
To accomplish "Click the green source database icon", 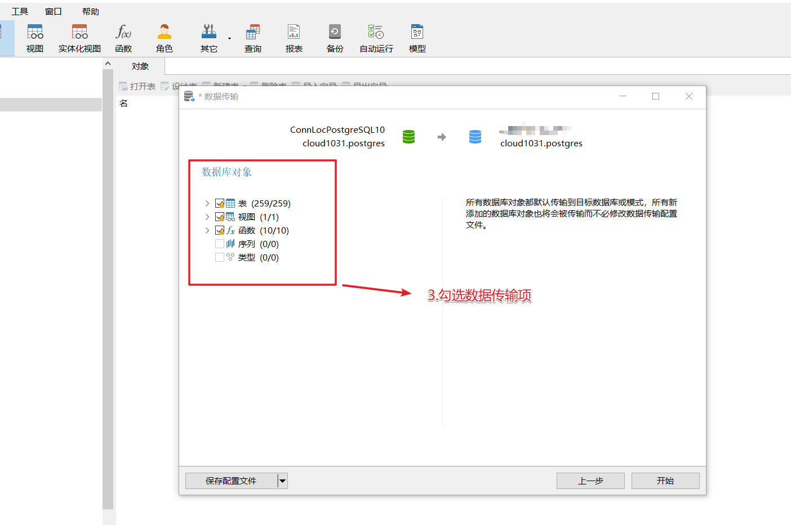I will click(x=409, y=137).
